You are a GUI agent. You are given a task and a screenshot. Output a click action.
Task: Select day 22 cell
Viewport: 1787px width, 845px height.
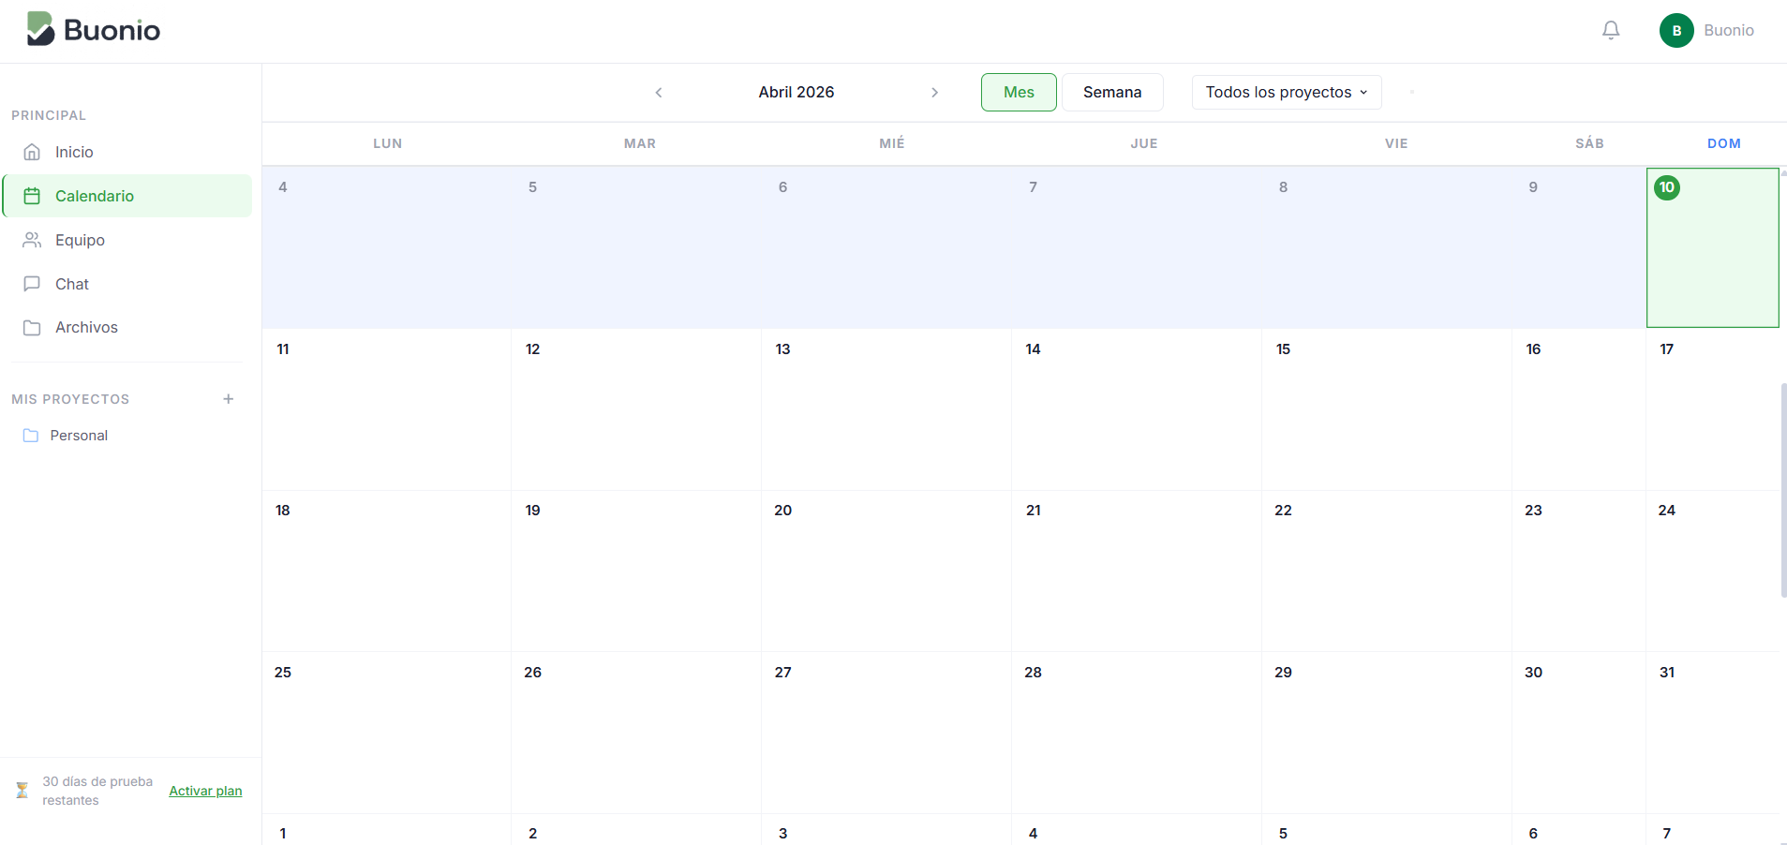point(1387,571)
